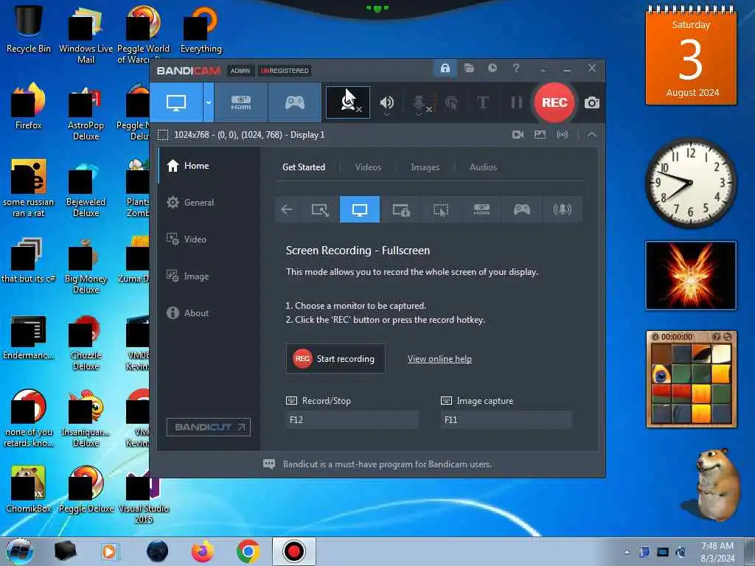Switch to the Images tab
755x566 pixels.
(425, 167)
